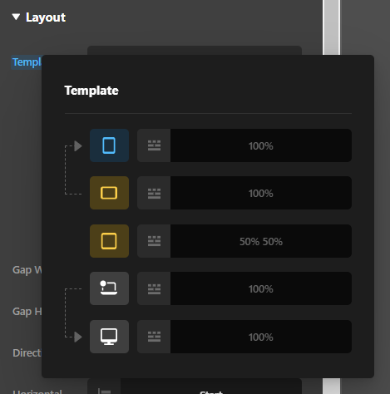Click the bottom inheritance arrow by desktop
Viewport: 390px width, 394px height.
(x=78, y=337)
